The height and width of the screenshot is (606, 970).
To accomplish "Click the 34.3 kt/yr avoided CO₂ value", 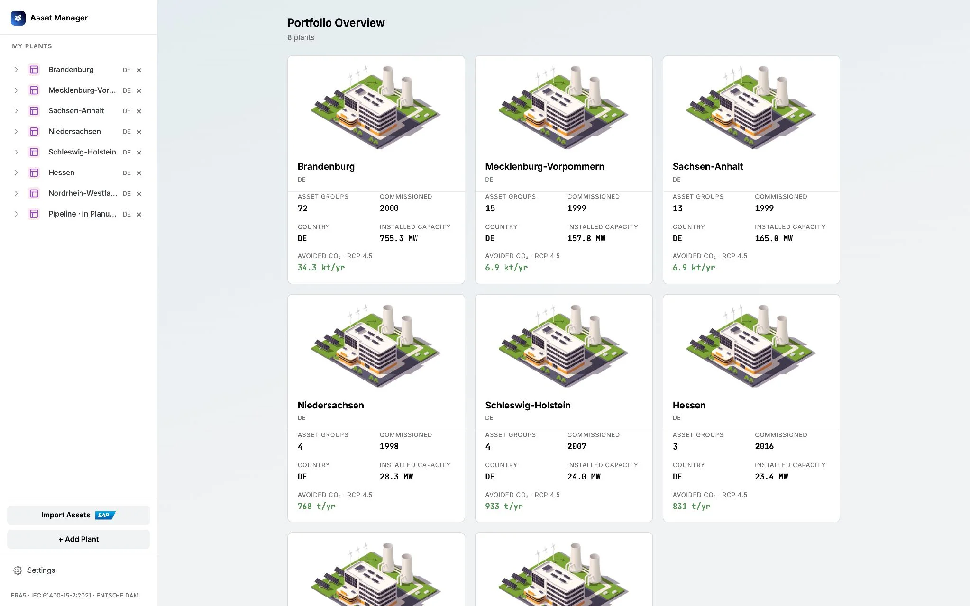I will tap(321, 268).
